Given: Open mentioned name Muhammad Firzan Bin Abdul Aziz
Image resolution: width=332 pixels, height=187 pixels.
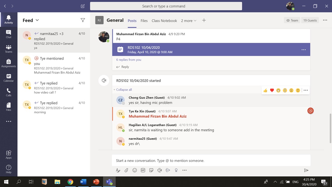Looking at the screenshot, I should (158, 116).
